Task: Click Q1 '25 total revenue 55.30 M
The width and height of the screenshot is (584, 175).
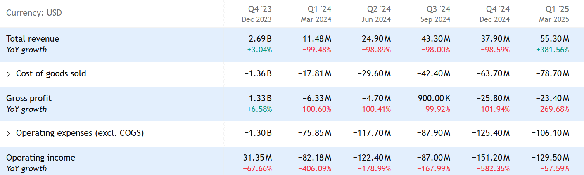Action: 554,39
